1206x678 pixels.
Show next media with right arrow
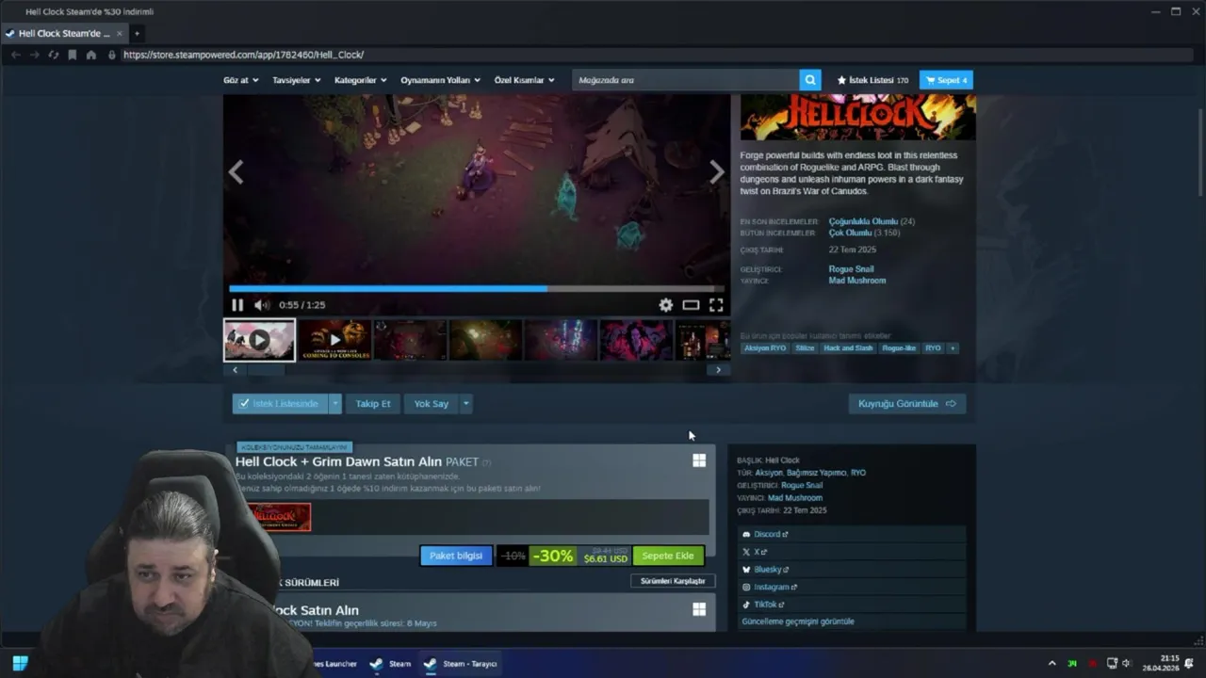[717, 172]
